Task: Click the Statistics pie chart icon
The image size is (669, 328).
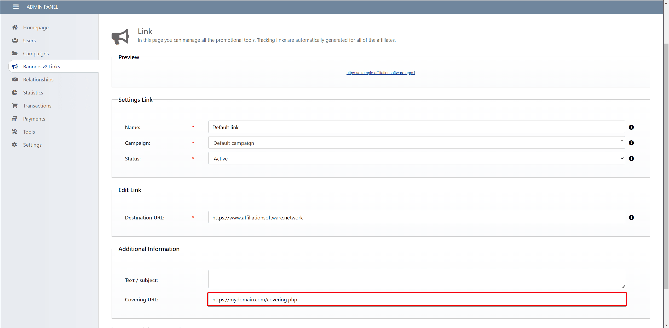Action: pyautogui.click(x=15, y=93)
